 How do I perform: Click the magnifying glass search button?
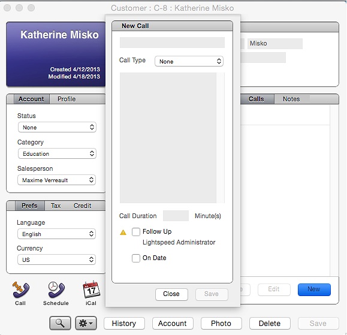[x=60, y=323]
